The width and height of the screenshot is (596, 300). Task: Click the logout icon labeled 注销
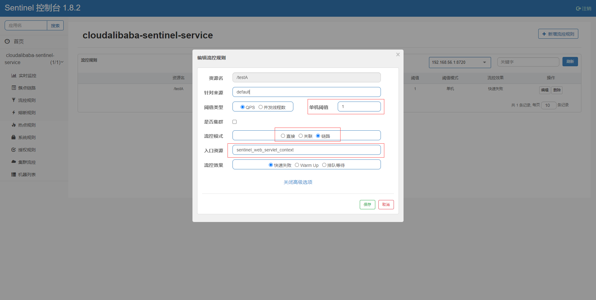[578, 9]
